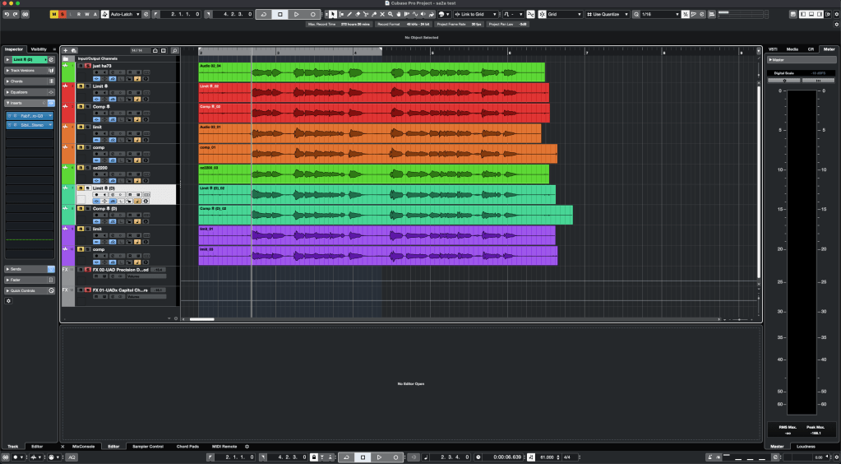Image resolution: width=841 pixels, height=464 pixels.
Task: Switch to the Visibility tab
Action: click(39, 49)
